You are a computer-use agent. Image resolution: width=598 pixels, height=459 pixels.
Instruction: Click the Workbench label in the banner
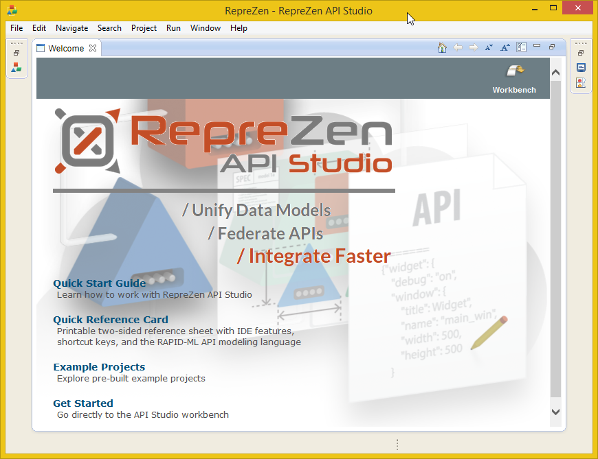coord(514,90)
